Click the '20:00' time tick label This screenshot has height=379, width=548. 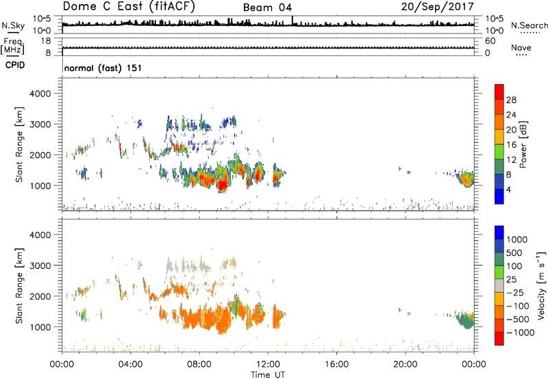pyautogui.click(x=405, y=365)
